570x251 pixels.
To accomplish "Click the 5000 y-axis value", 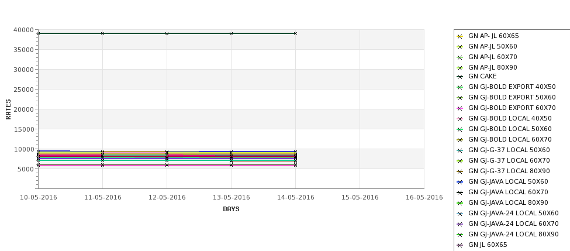I will point(25,169).
